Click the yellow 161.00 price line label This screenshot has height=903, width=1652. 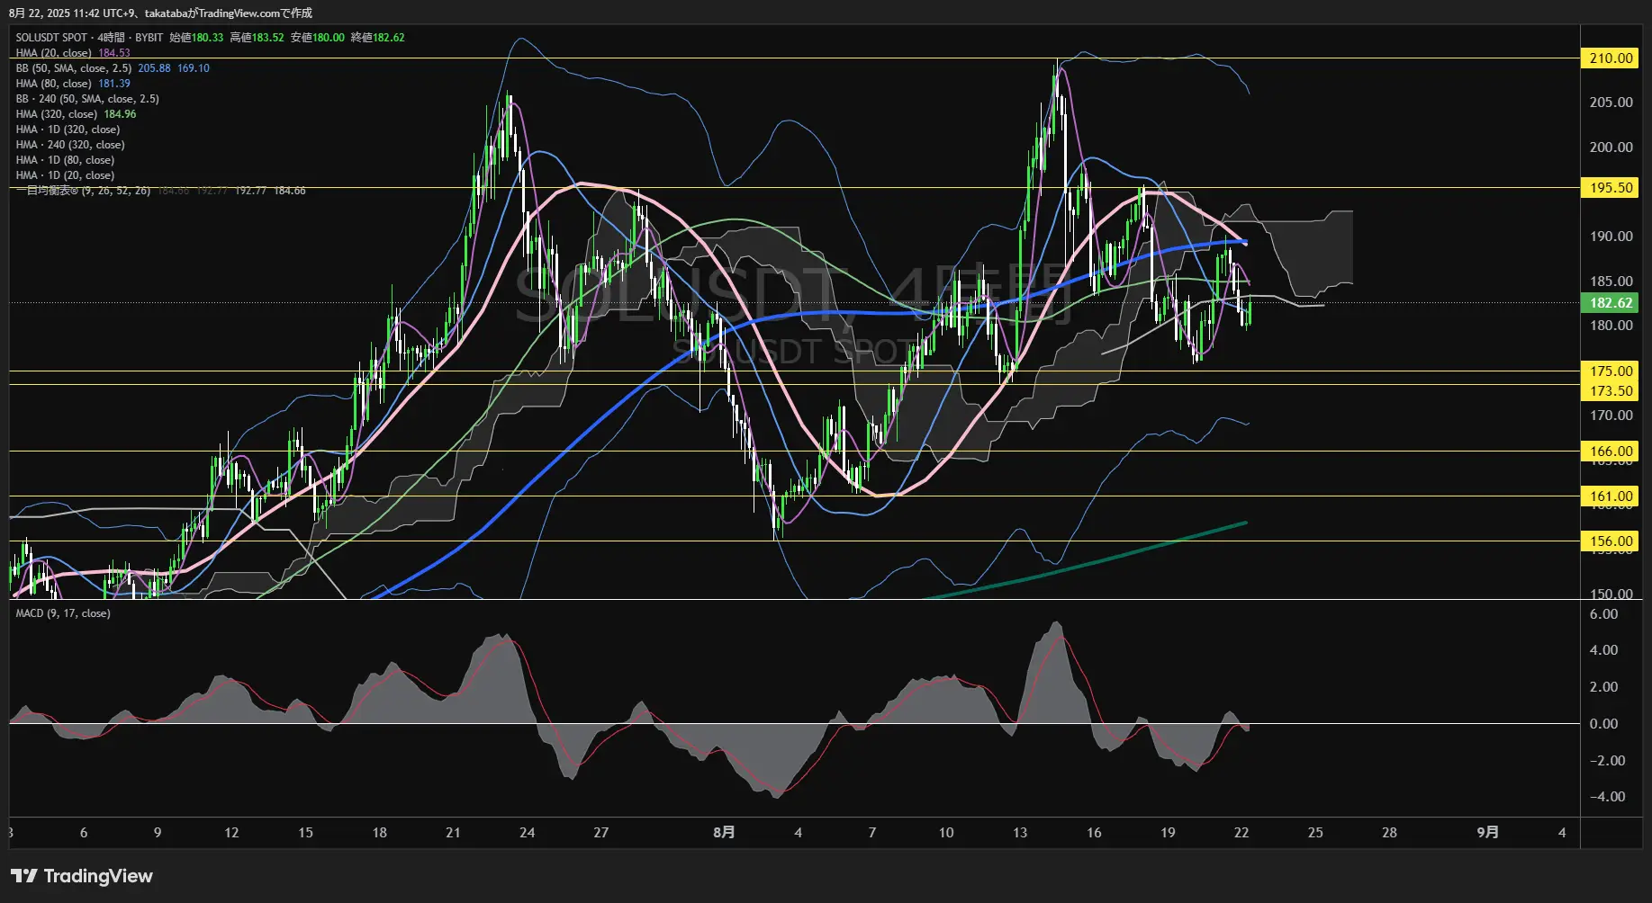[1610, 496]
